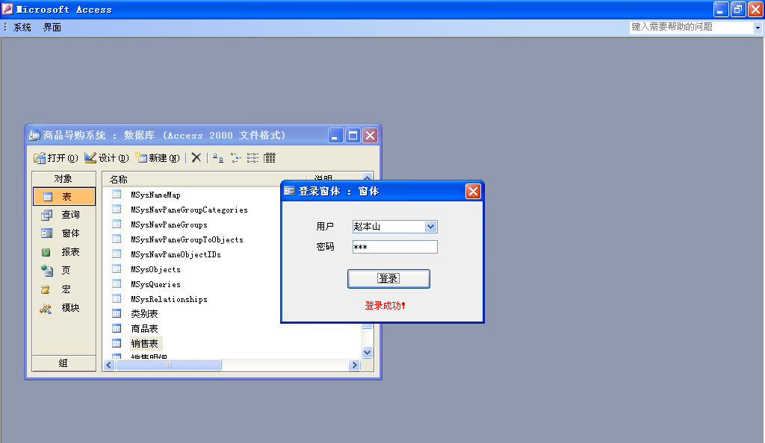Click the 用户 field showing 赵本山
765x443 pixels.
tap(388, 227)
